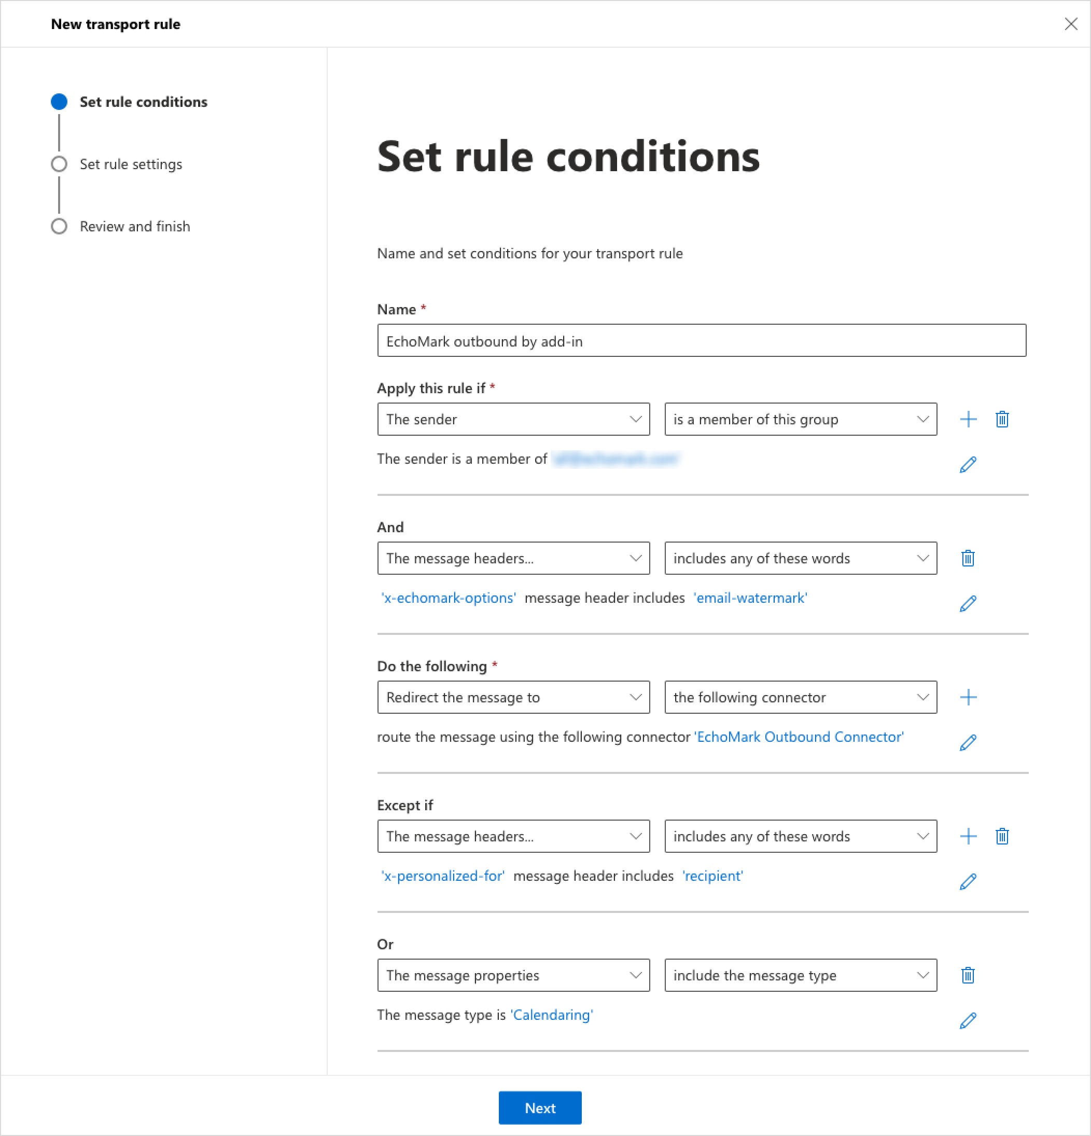Screen dimensions: 1091x1136
Task: Click the Calendaring message type link
Action: click(550, 1015)
